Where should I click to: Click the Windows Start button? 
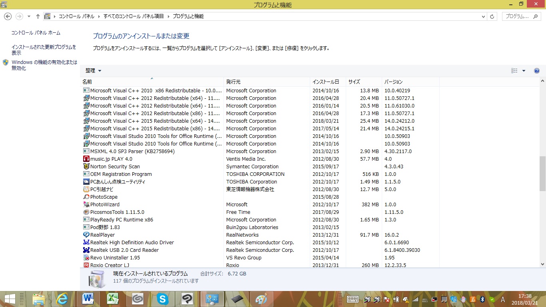point(10,299)
